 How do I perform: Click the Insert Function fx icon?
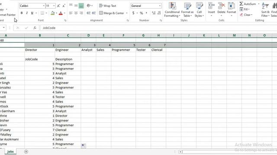click(35, 28)
